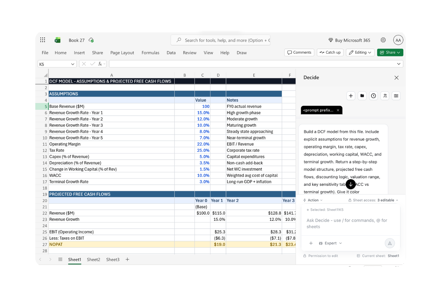Image resolution: width=441 pixels, height=308 pixels.
Task: Open the AA account avatar
Action: (x=398, y=40)
